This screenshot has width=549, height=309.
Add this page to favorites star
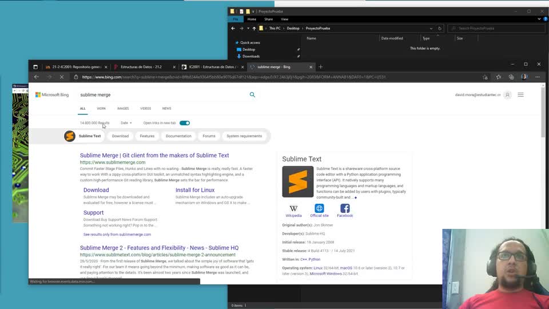click(485, 77)
